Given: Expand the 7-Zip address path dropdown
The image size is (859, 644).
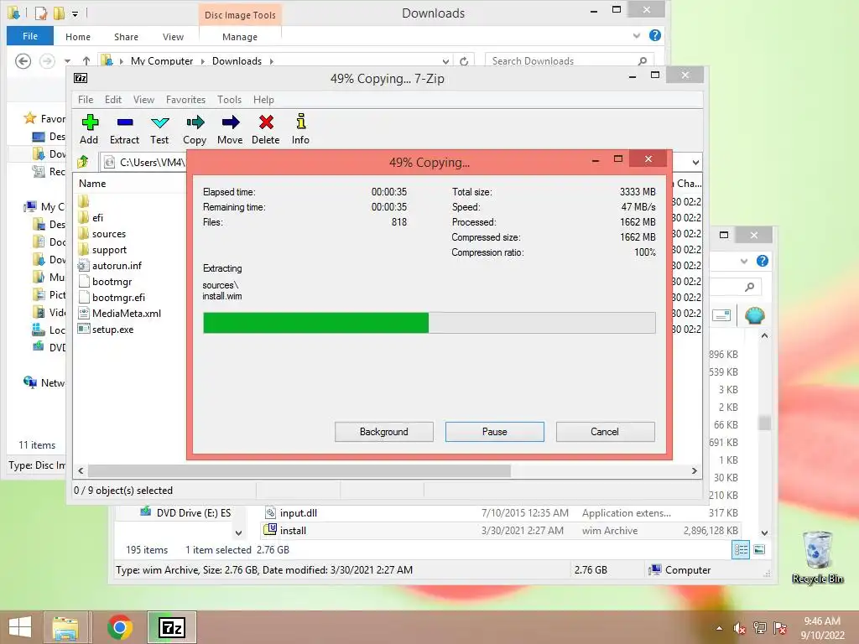Looking at the screenshot, I should click(x=695, y=162).
